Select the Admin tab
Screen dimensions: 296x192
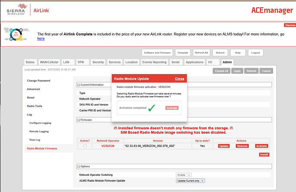[227, 62]
